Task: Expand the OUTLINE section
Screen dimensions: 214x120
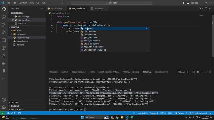Action: tap(14, 102)
